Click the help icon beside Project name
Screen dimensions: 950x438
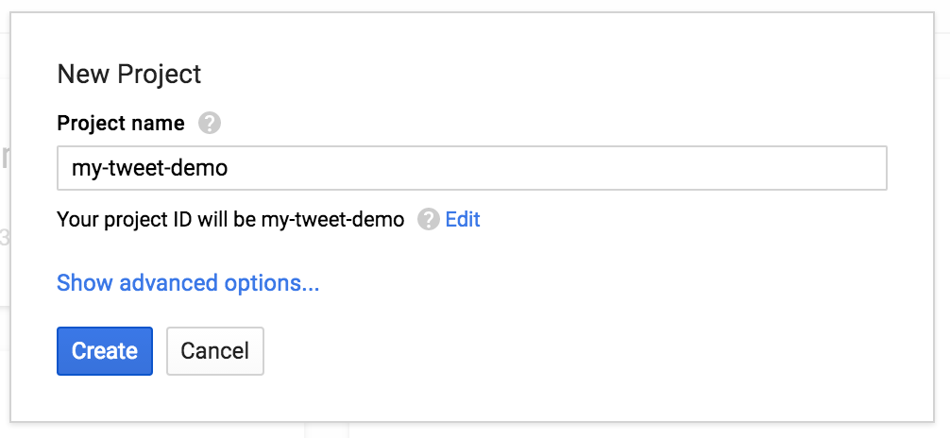[x=210, y=124]
